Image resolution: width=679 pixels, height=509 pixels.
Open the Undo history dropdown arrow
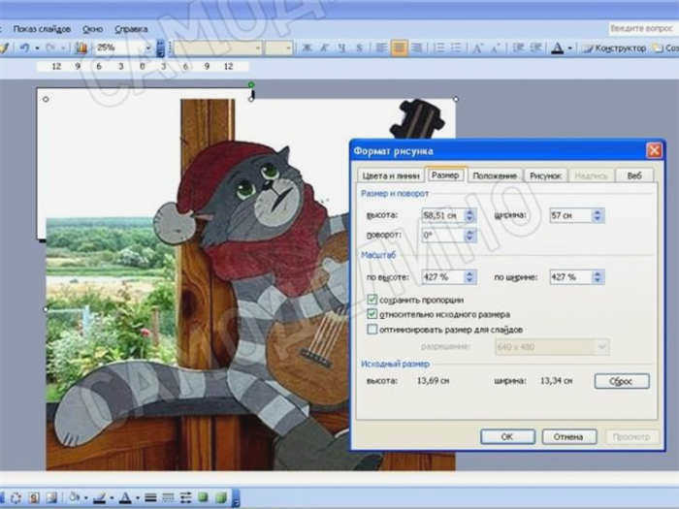37,48
